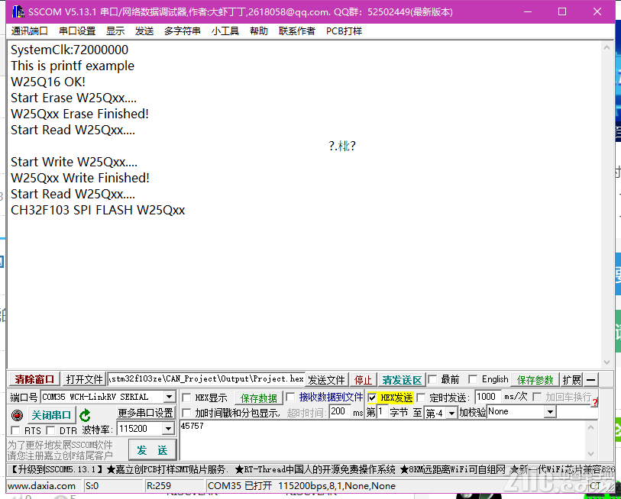Enable the HEX显示 checkbox
The height and width of the screenshot is (499, 621).
(186, 398)
